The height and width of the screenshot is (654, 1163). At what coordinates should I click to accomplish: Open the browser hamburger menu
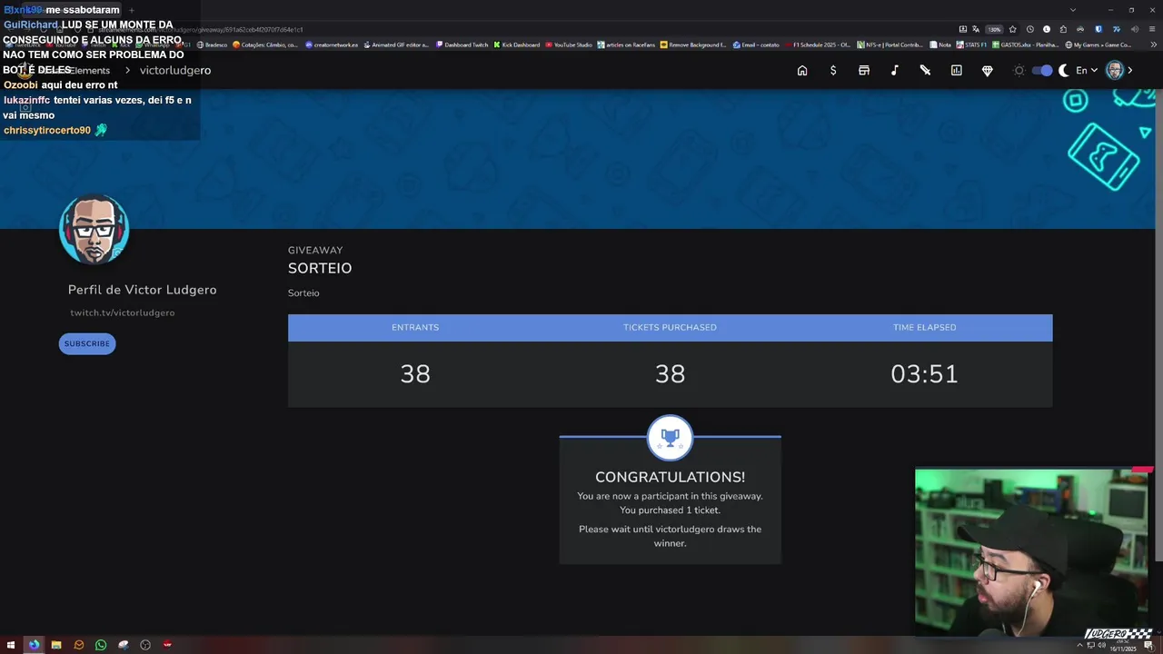(1152, 29)
